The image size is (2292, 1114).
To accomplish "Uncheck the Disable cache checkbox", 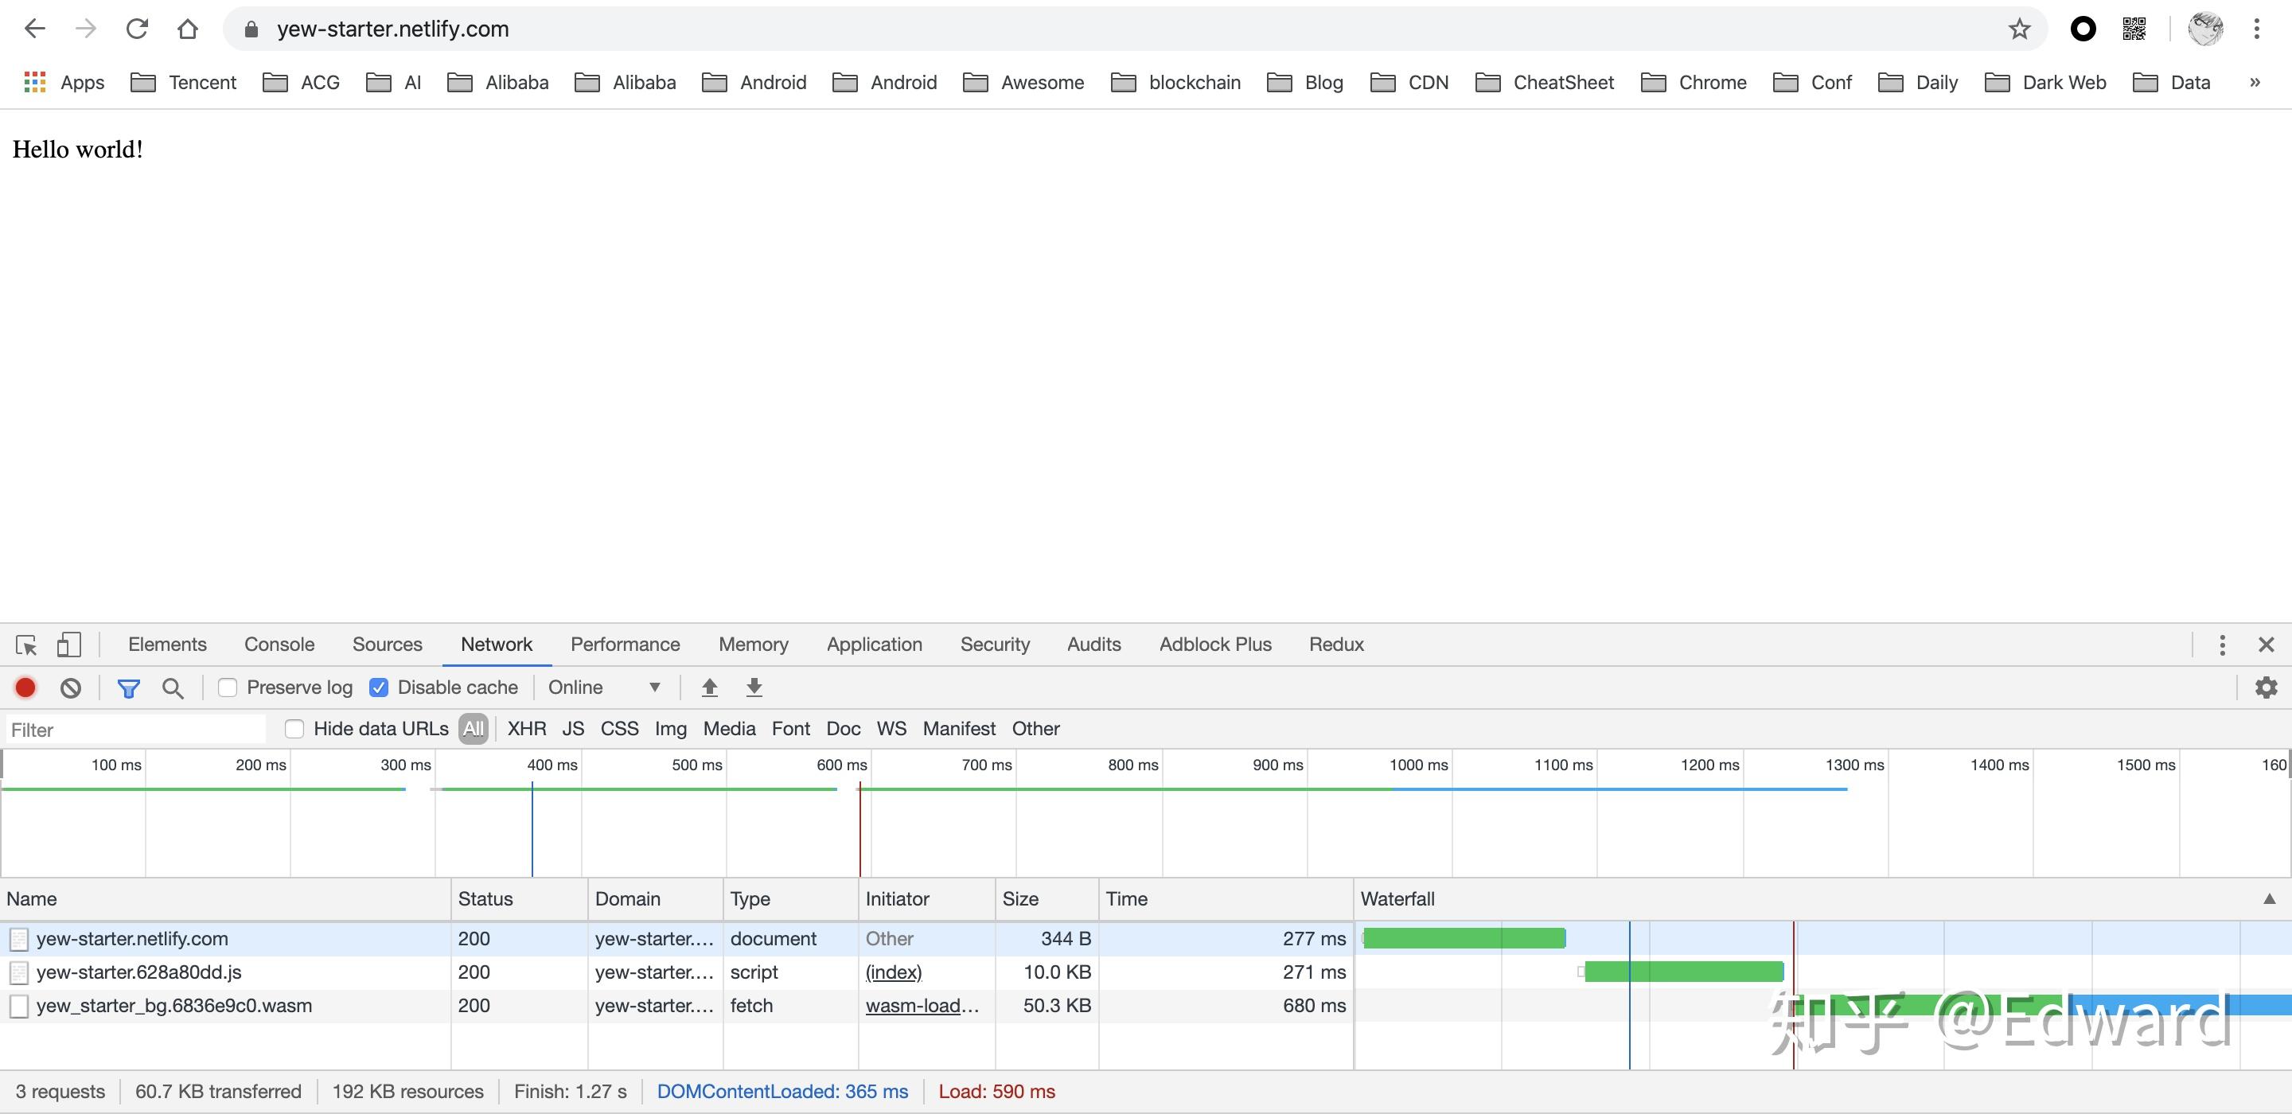I will 379,687.
